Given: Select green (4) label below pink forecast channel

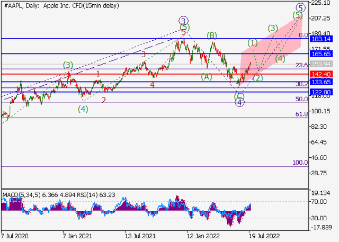Looking at the screenshot, I should coord(280,59).
